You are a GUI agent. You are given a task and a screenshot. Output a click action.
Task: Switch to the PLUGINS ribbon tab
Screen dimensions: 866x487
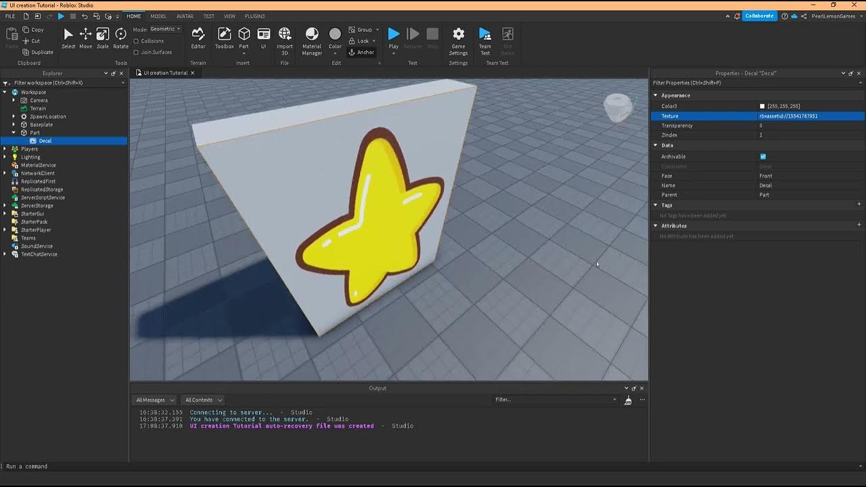click(255, 16)
